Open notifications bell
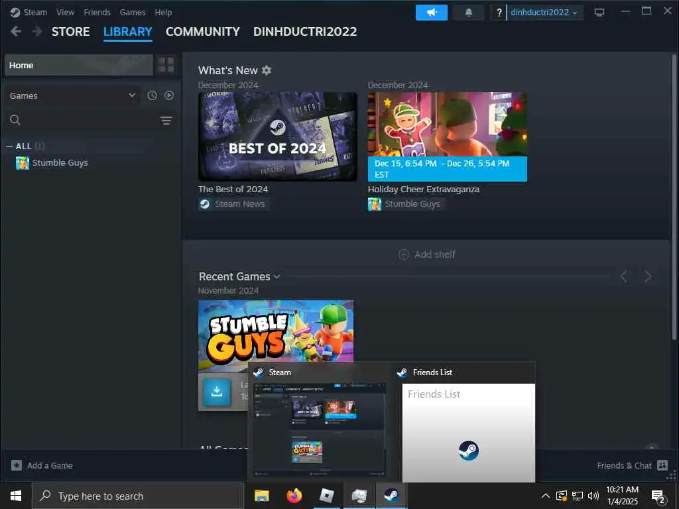Screen dimensions: 679x509 point(468,13)
